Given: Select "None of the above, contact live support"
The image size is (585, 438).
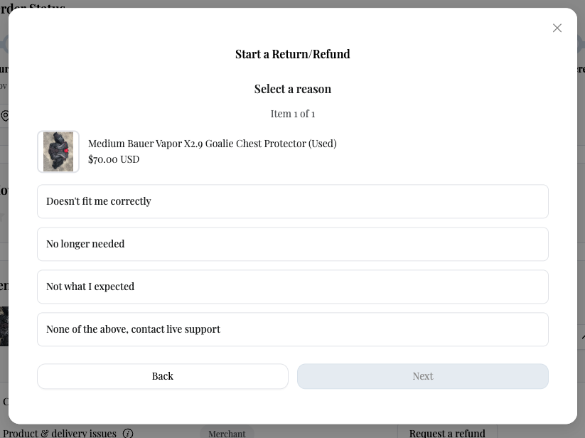Looking at the screenshot, I should pos(292,329).
